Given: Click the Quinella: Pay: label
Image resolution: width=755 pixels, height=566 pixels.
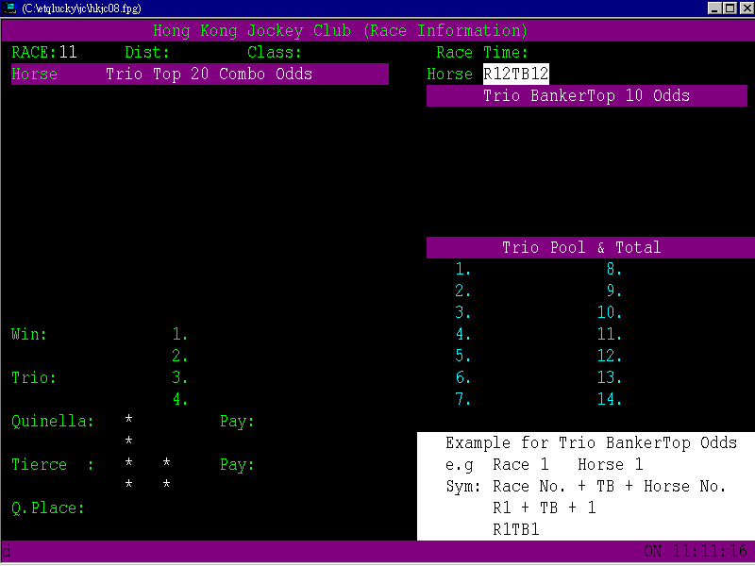Looking at the screenshot, I should click(x=236, y=421).
